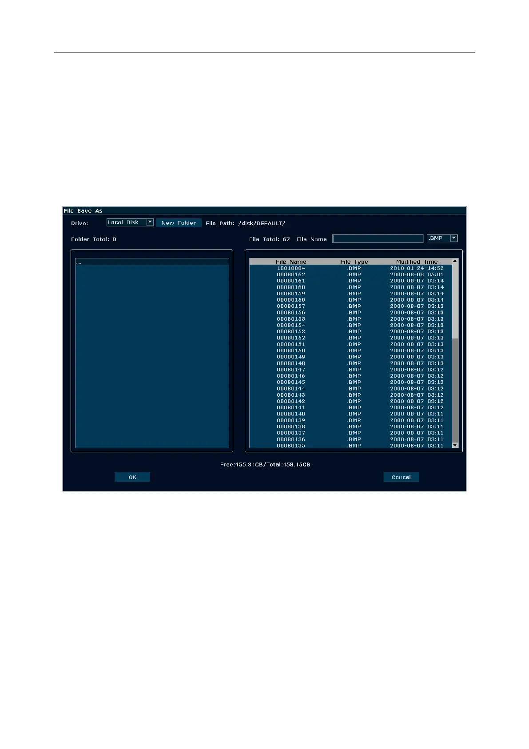Click the 2018-01-24 14:52 modified time
Image resolution: width=529 pixels, height=749 pixels.
(417, 268)
